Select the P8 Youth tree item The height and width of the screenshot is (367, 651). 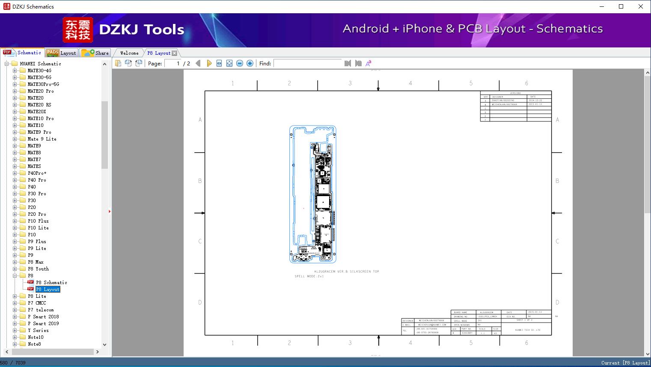[38, 269]
